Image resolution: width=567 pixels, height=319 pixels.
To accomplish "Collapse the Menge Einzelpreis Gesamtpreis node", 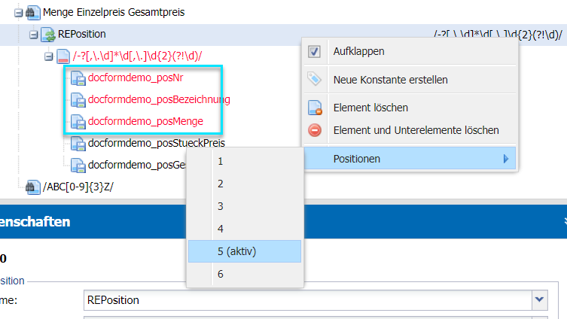I will [x=18, y=12].
